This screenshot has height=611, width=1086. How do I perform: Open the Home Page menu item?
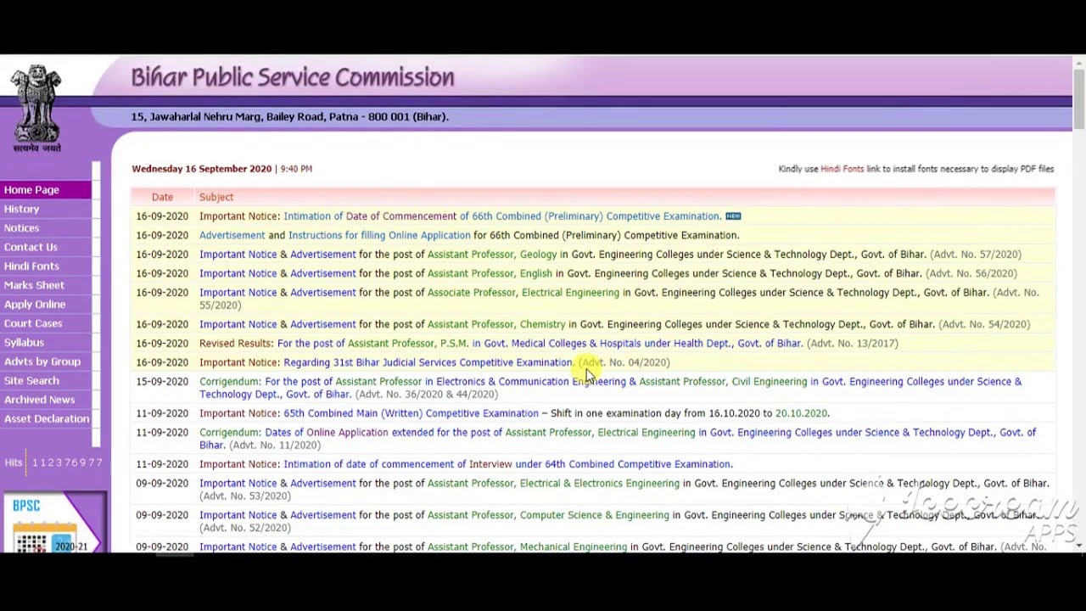(x=46, y=190)
